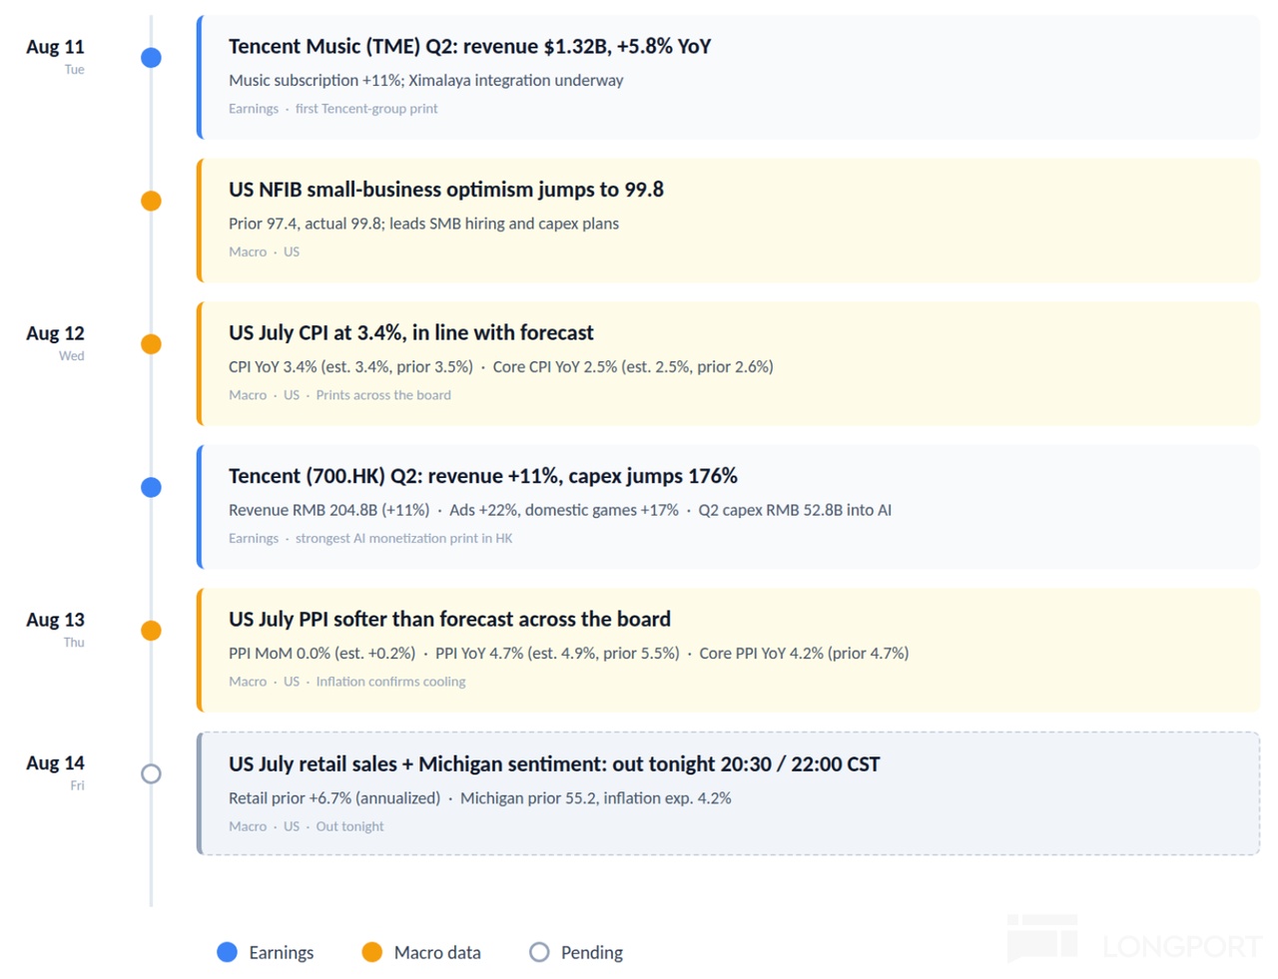Select the blue dot beside Tencent 700.HK Q2
The width and height of the screenshot is (1278, 979).
pyautogui.click(x=151, y=487)
